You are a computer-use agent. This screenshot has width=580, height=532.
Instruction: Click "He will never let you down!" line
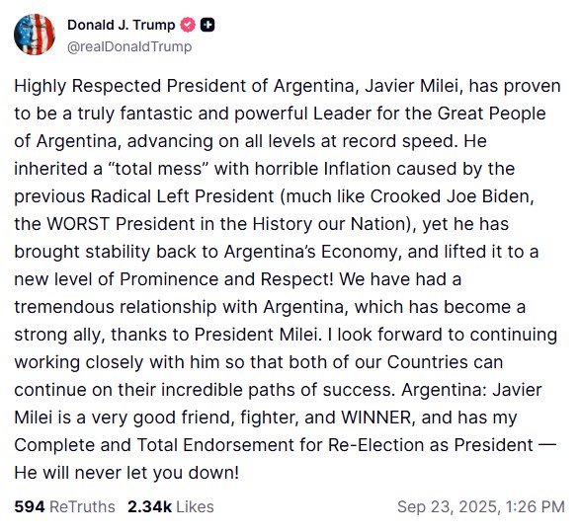[126, 473]
